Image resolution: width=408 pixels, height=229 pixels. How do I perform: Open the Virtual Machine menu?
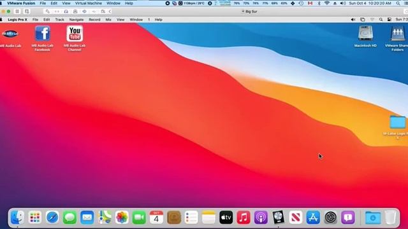(89, 3)
